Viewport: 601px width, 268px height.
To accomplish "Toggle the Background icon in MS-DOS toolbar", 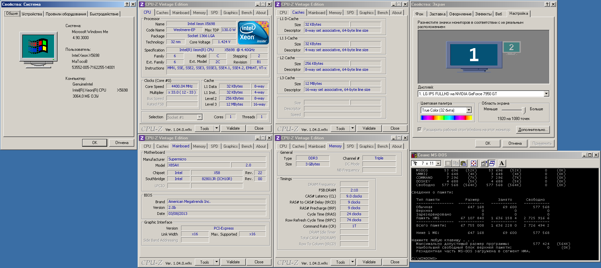I will 492,163.
